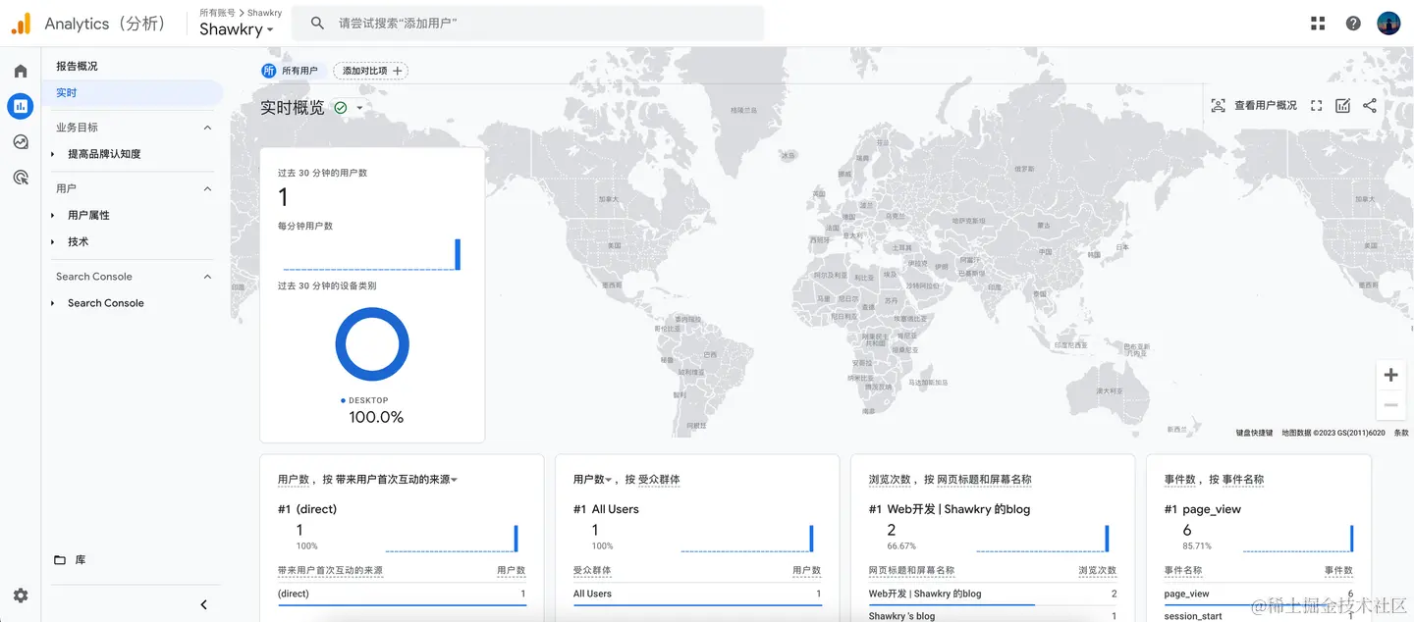The image size is (1414, 622).
Task: Expand the 提高品牌认知度 tree item
Action: [x=53, y=154]
